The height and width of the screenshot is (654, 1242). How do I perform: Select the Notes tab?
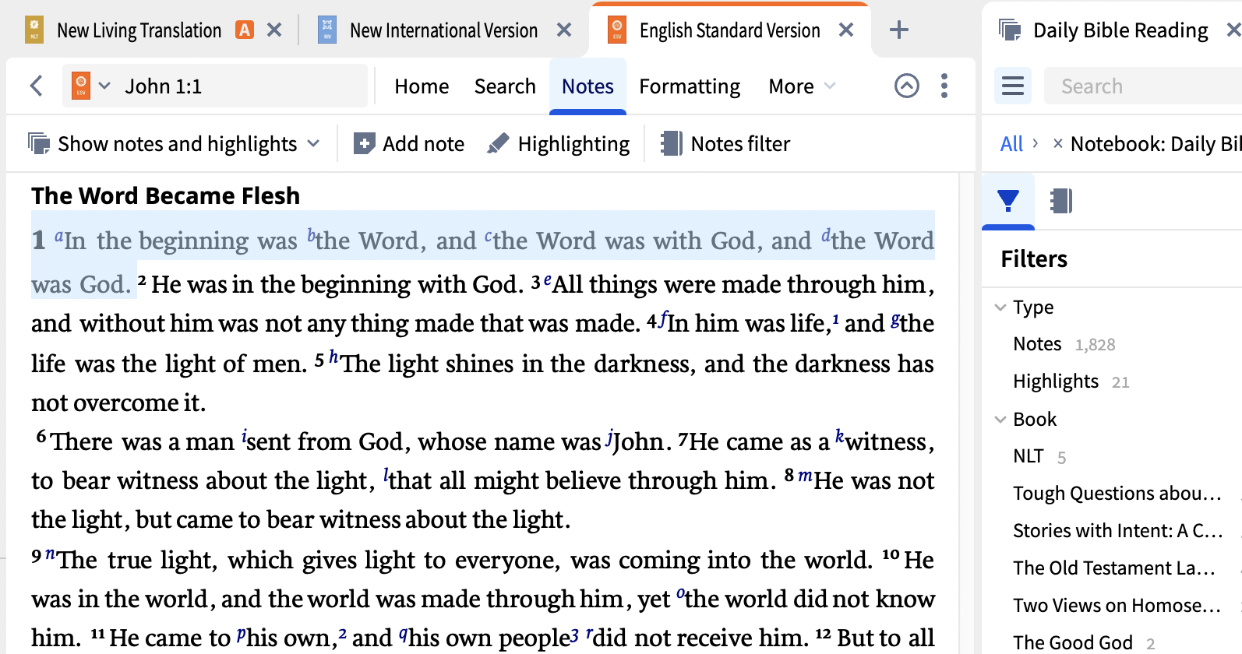(x=587, y=86)
